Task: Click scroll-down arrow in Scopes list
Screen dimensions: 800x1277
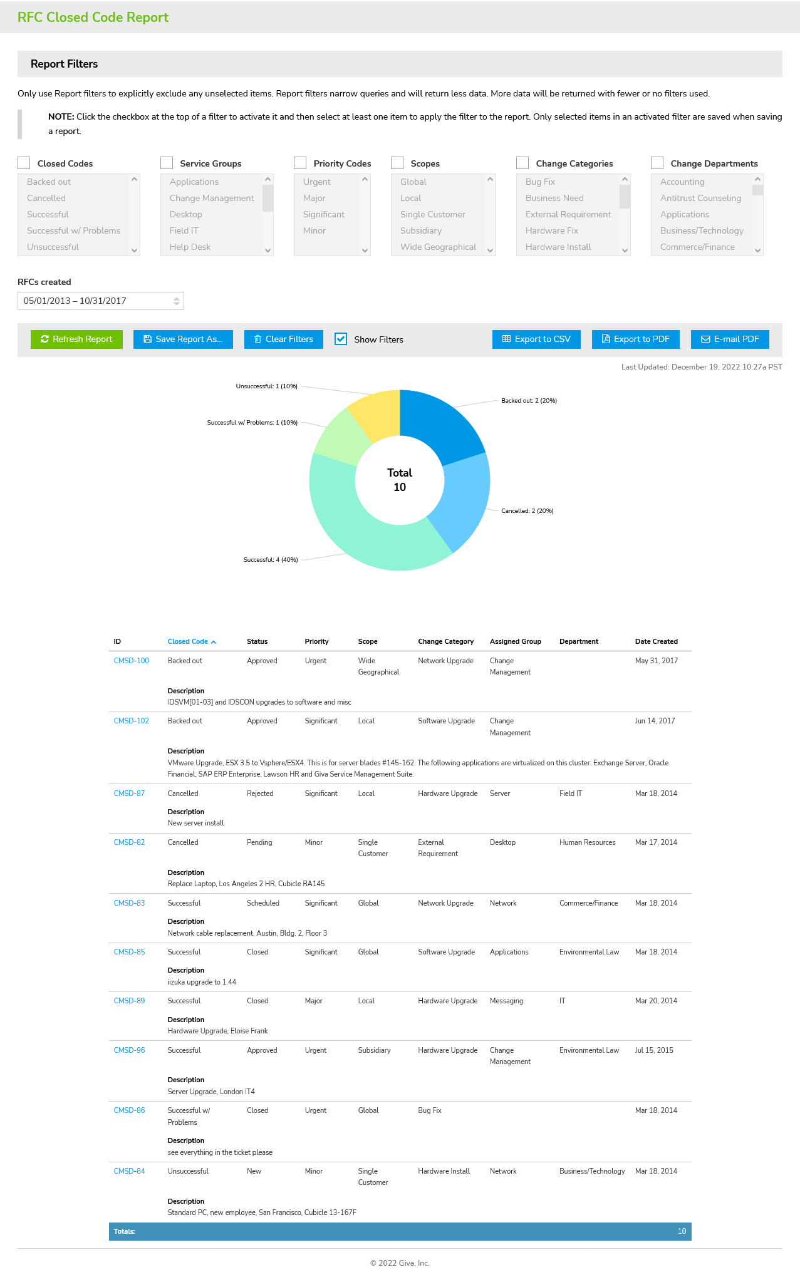Action: pos(491,251)
